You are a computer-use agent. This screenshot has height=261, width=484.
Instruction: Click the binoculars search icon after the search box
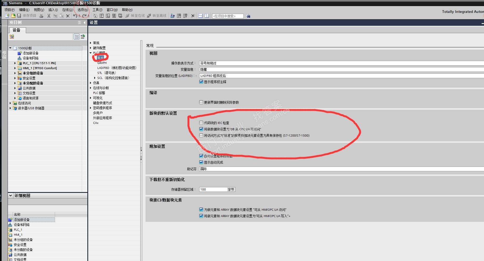248,16
